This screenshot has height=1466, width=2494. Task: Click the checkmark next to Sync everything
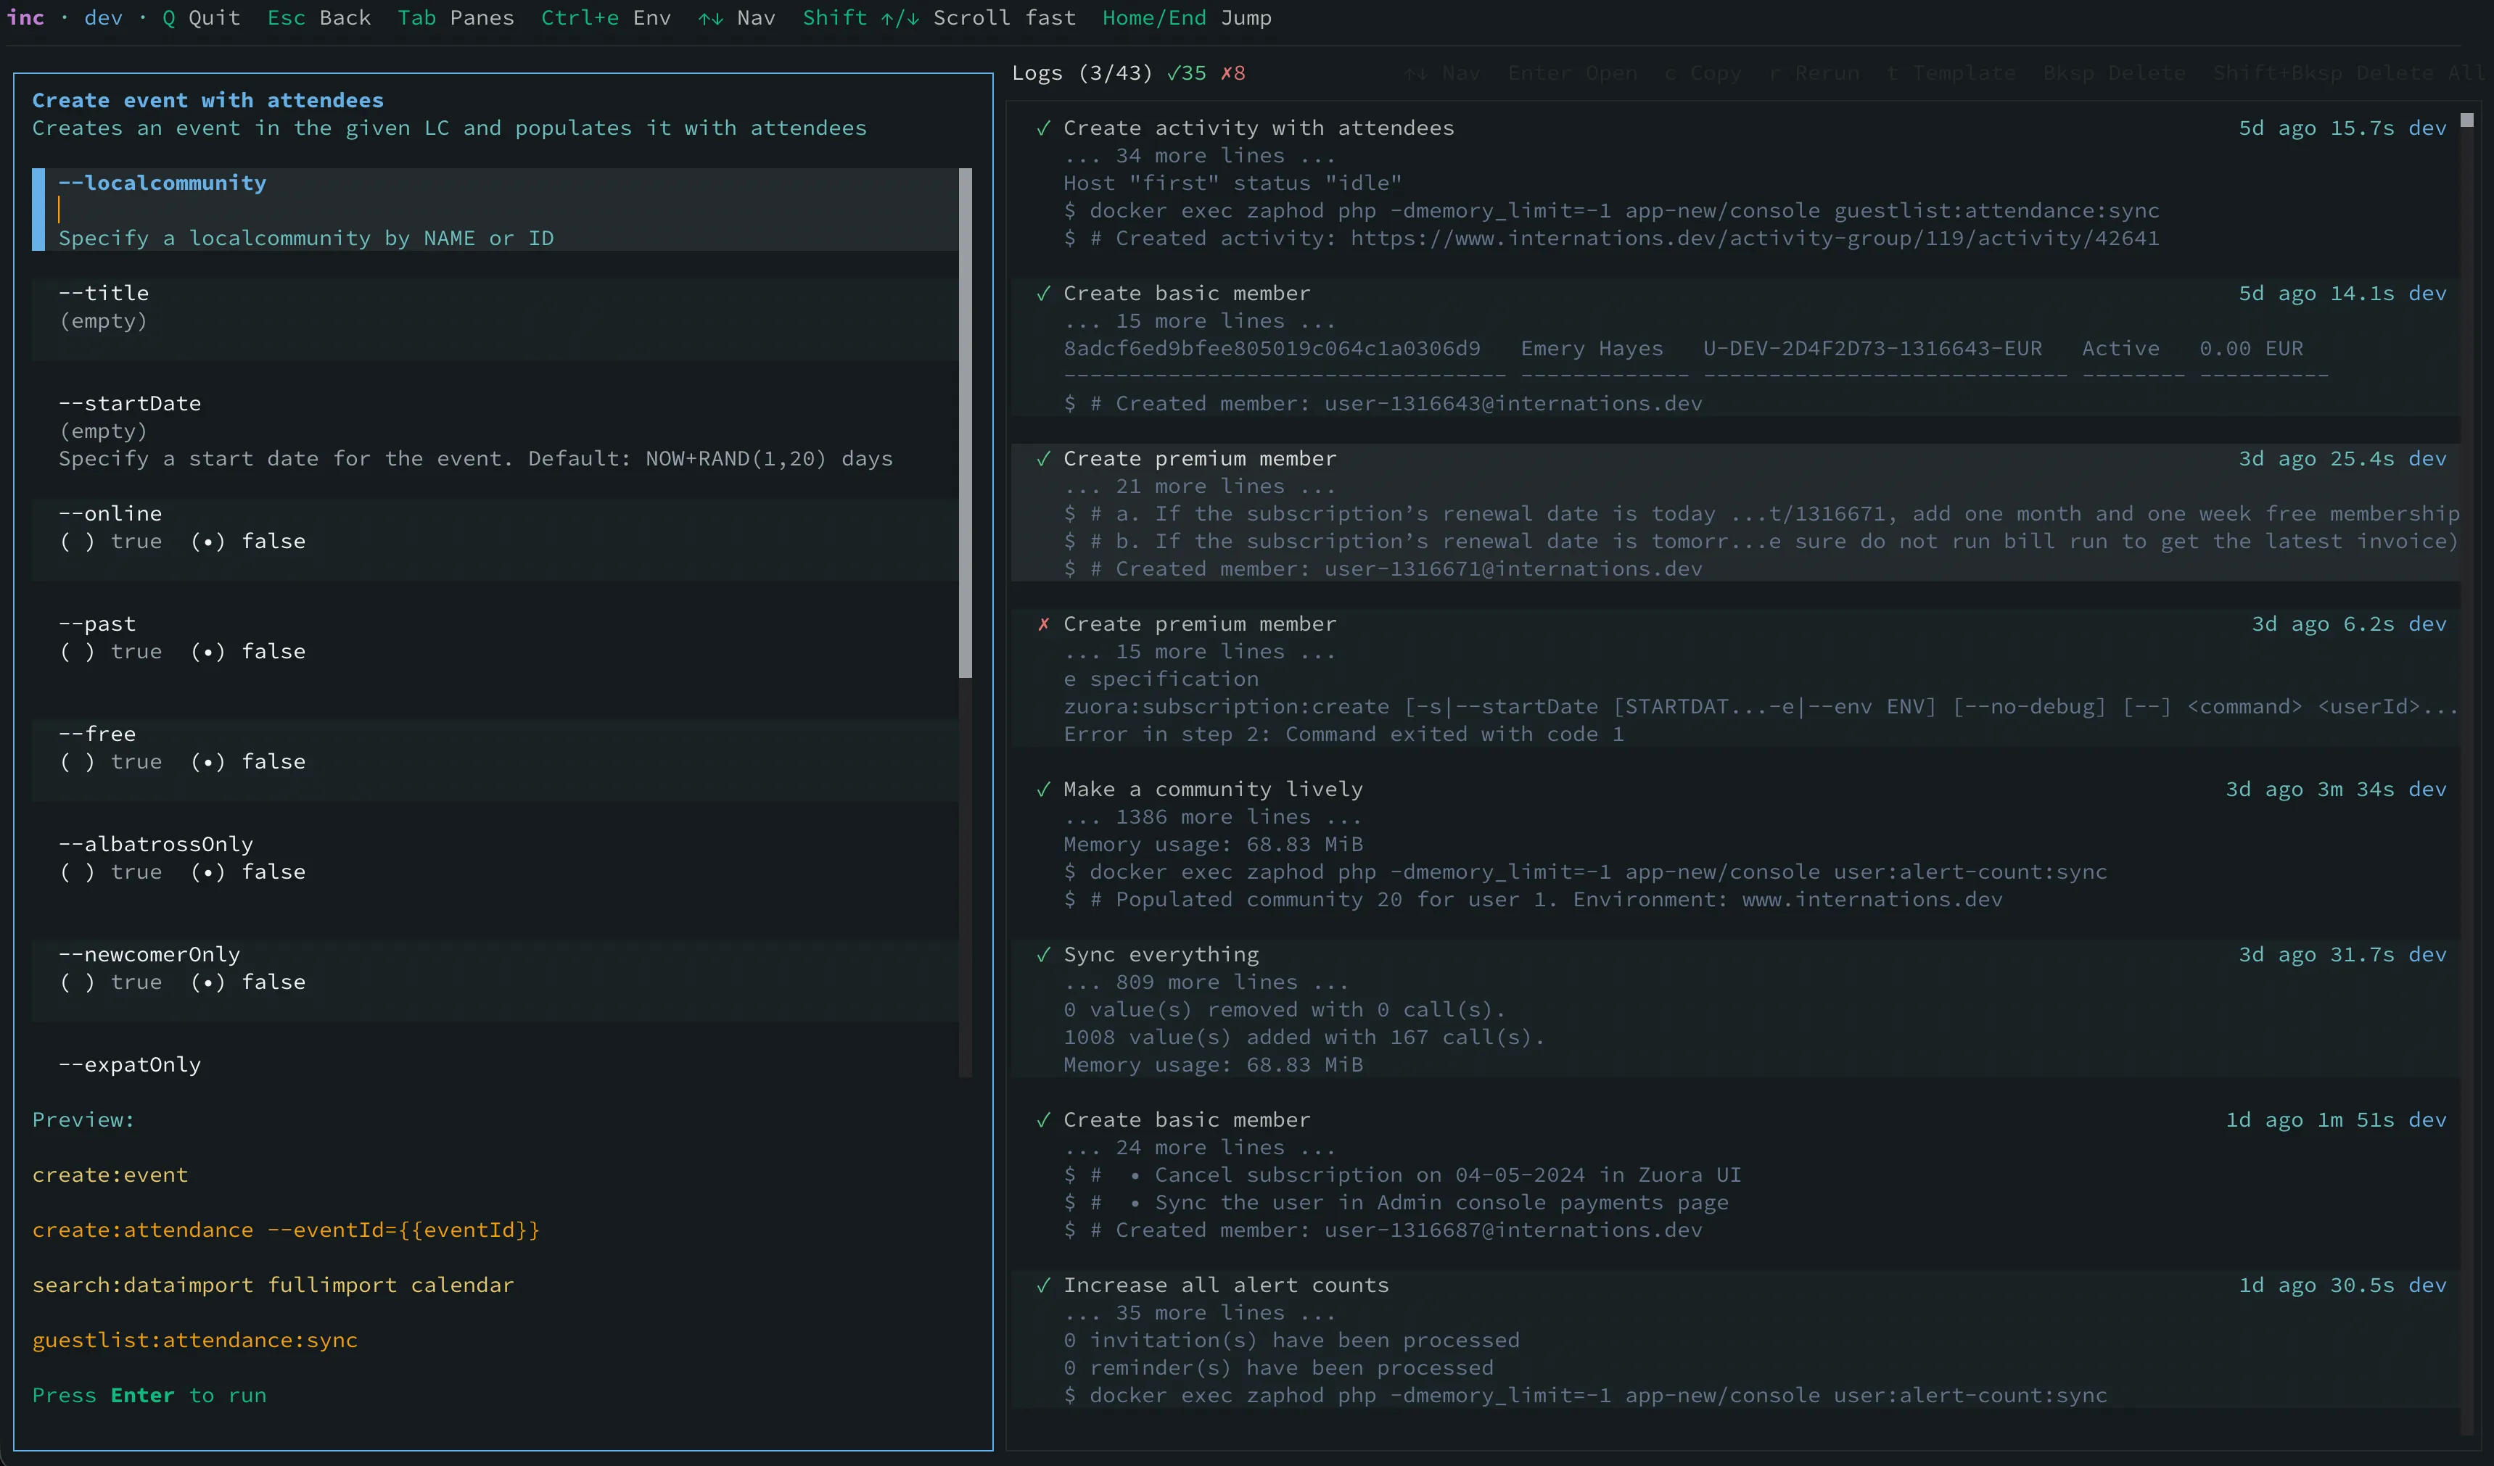click(x=1043, y=955)
